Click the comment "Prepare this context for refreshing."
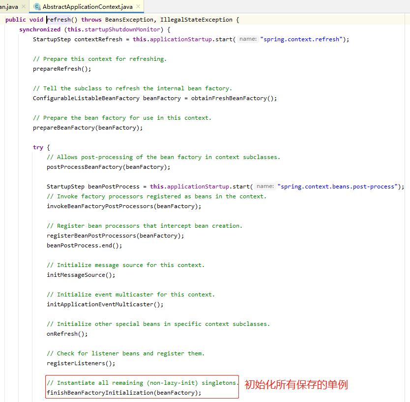This screenshot has width=410, height=402. [x=100, y=59]
